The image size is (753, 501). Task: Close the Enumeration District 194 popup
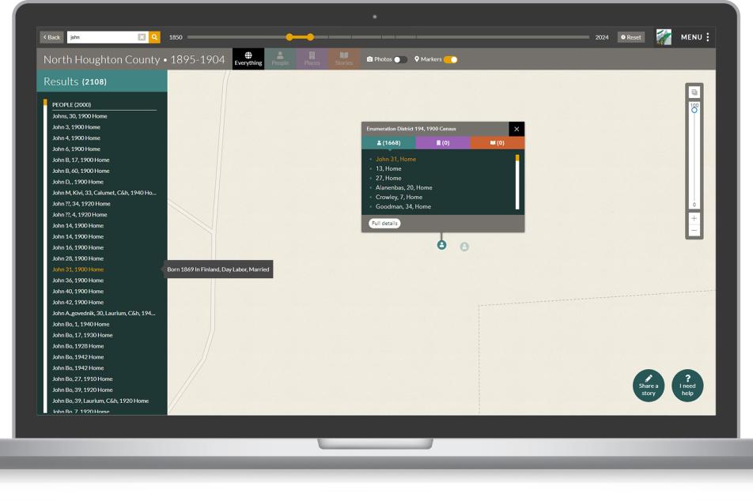click(x=517, y=129)
